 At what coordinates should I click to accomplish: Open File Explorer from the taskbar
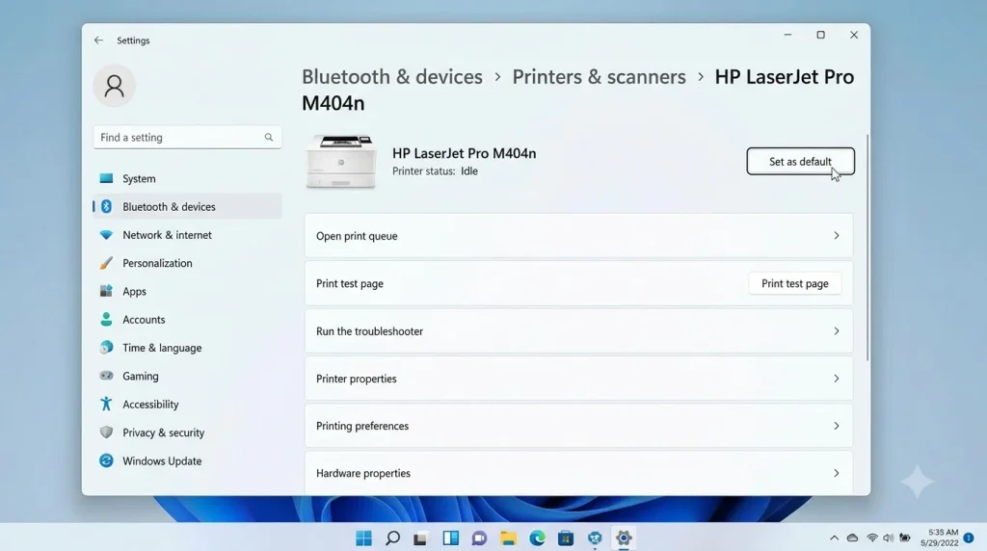[508, 538]
